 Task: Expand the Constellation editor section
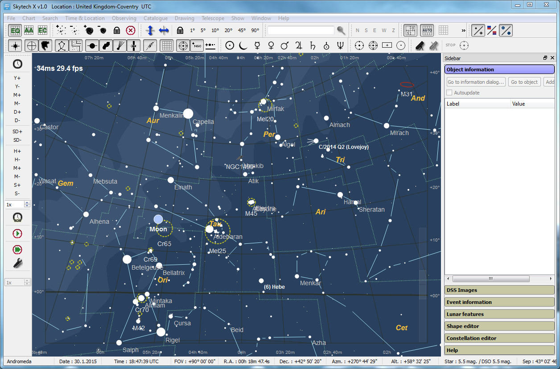click(x=499, y=338)
